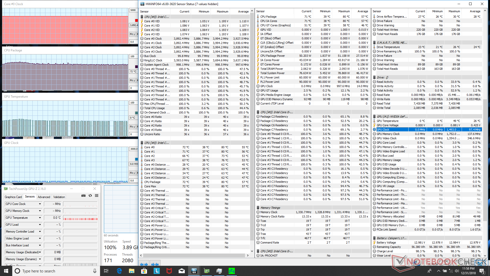Open McAfee from the taskbar
The width and height of the screenshot is (490, 276).
pos(169,271)
